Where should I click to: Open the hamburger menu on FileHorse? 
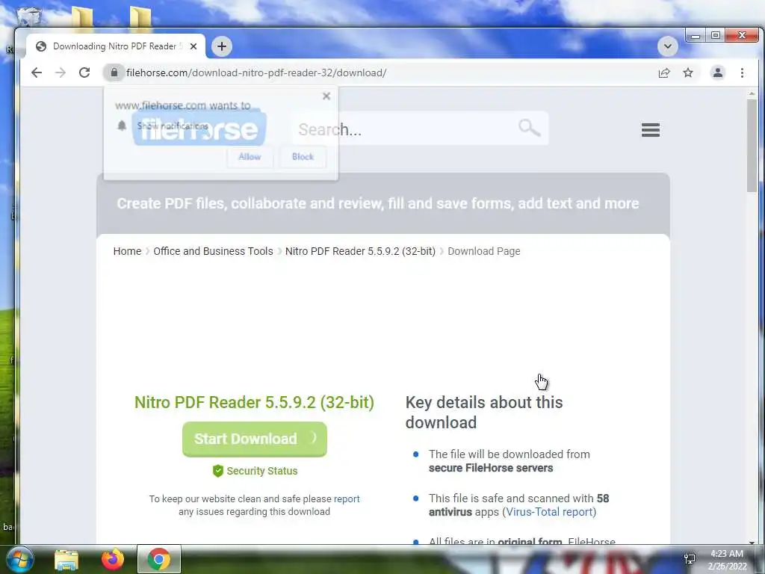point(651,130)
